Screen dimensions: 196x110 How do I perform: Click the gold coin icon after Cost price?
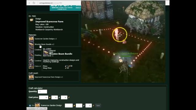(50, 97)
